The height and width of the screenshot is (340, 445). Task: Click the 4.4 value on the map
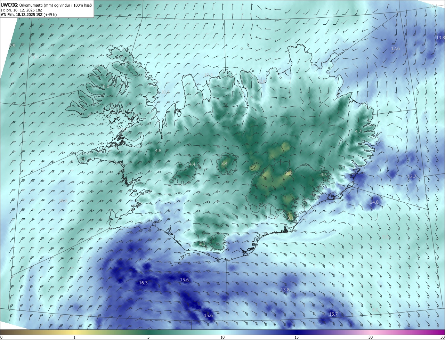coord(192,164)
